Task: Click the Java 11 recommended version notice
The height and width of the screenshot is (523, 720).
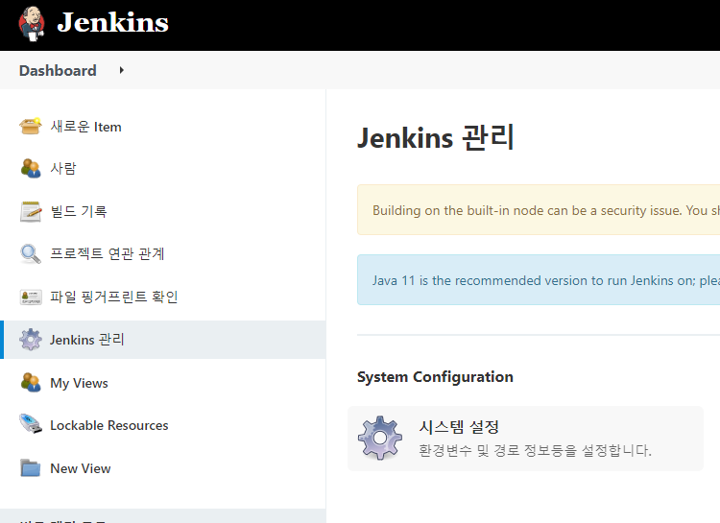Action: (x=539, y=279)
